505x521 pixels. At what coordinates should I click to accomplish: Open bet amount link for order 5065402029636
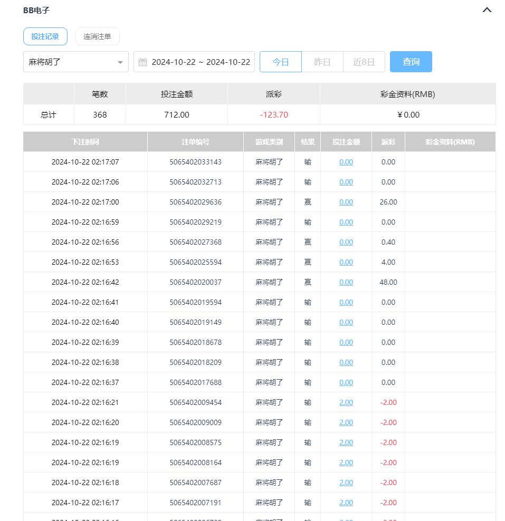pyautogui.click(x=346, y=202)
